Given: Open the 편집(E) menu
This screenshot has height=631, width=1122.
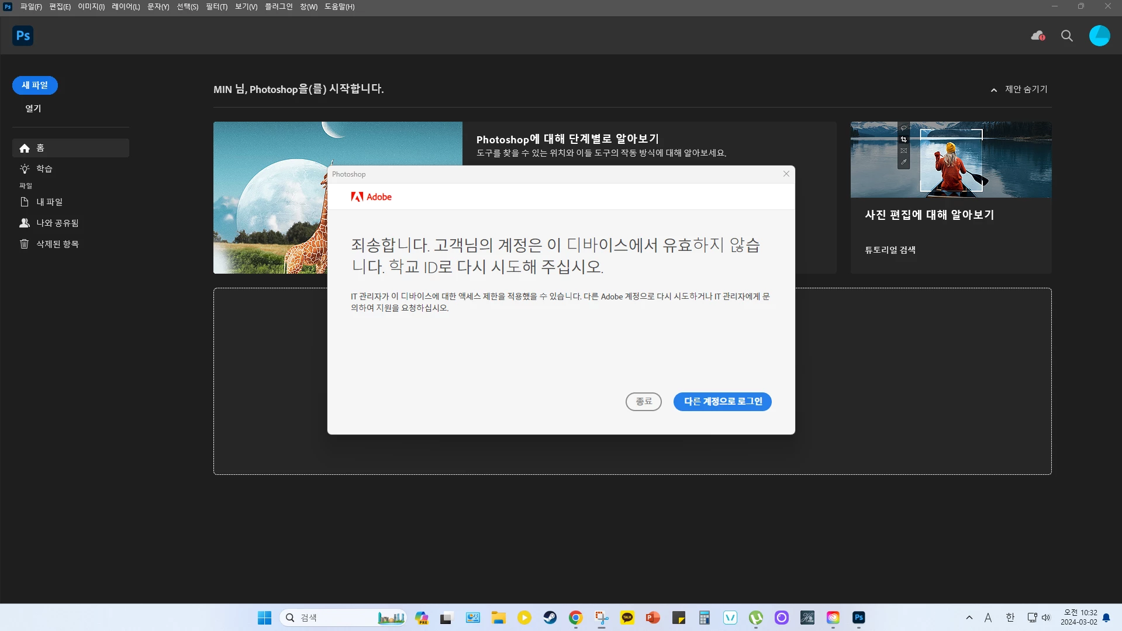Looking at the screenshot, I should [60, 7].
